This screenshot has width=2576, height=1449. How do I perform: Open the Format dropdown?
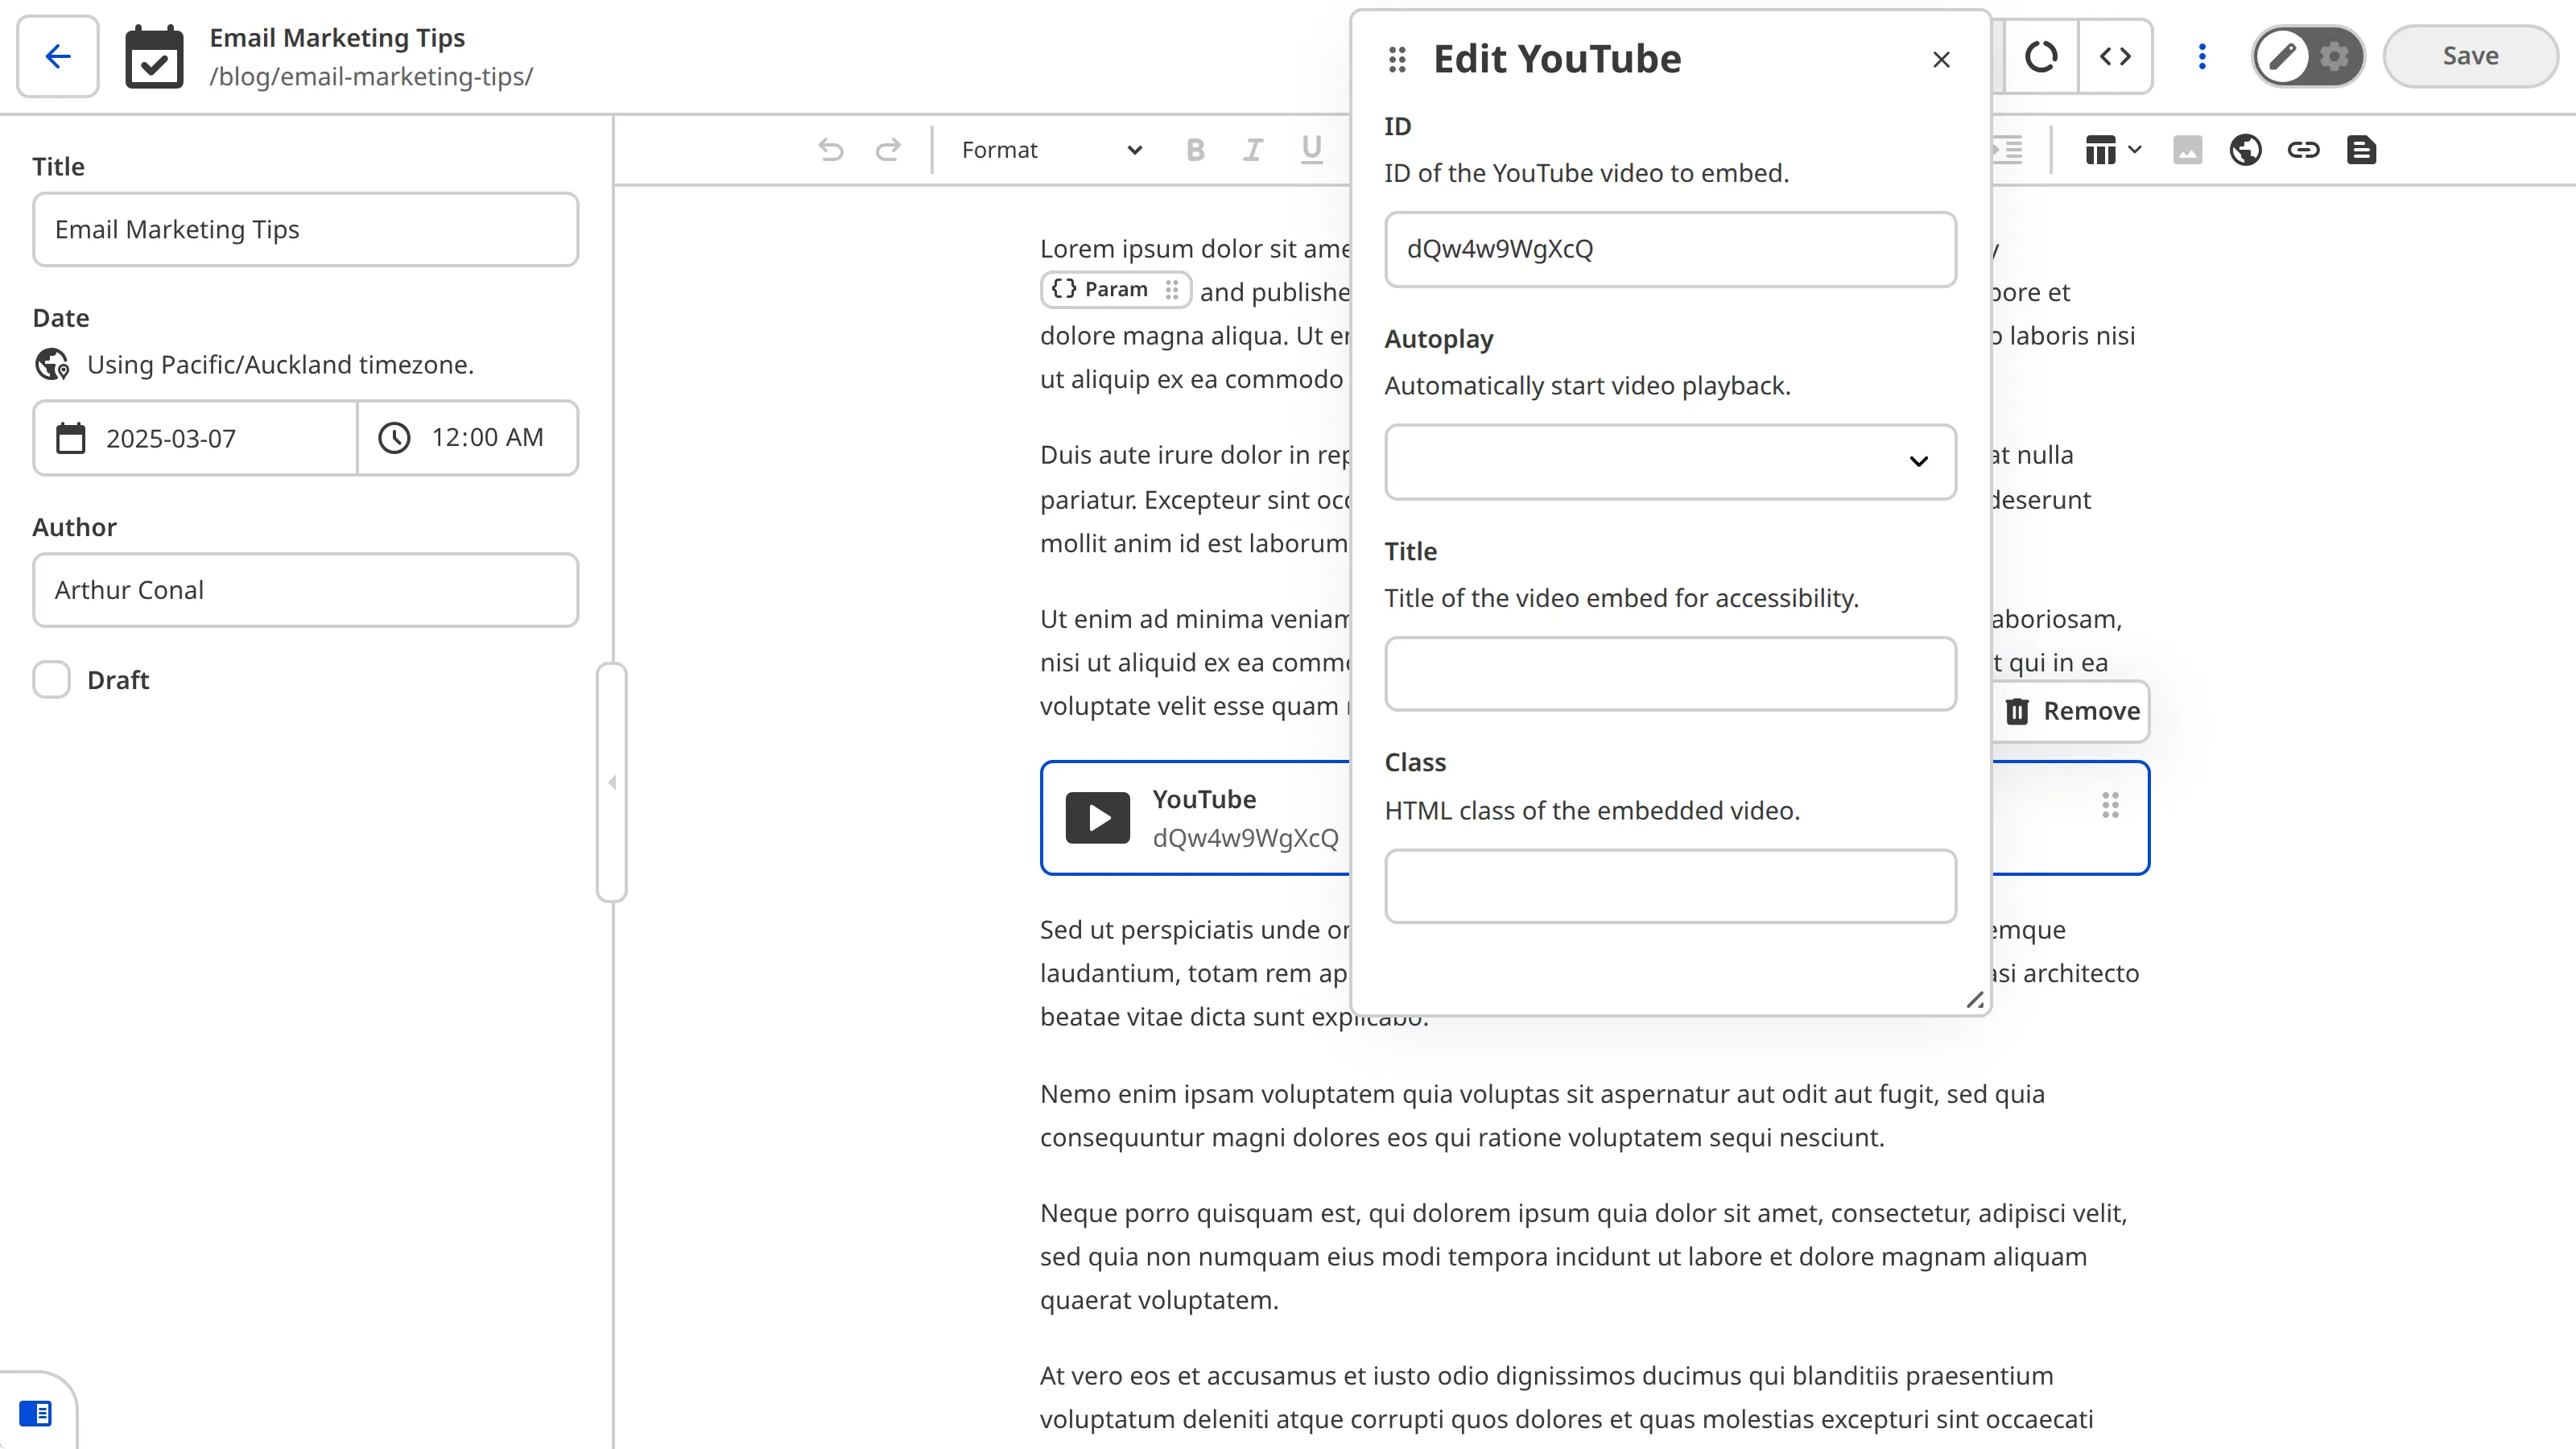1048,150
